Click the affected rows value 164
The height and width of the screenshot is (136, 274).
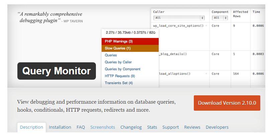[236, 74]
